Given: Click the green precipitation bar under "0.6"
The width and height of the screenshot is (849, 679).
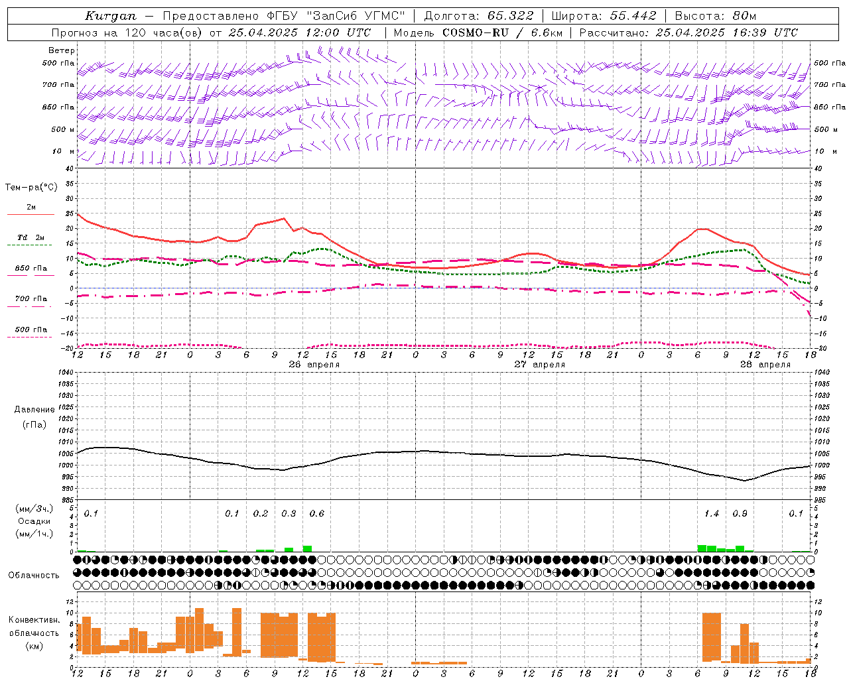Looking at the screenshot, I should (307, 548).
